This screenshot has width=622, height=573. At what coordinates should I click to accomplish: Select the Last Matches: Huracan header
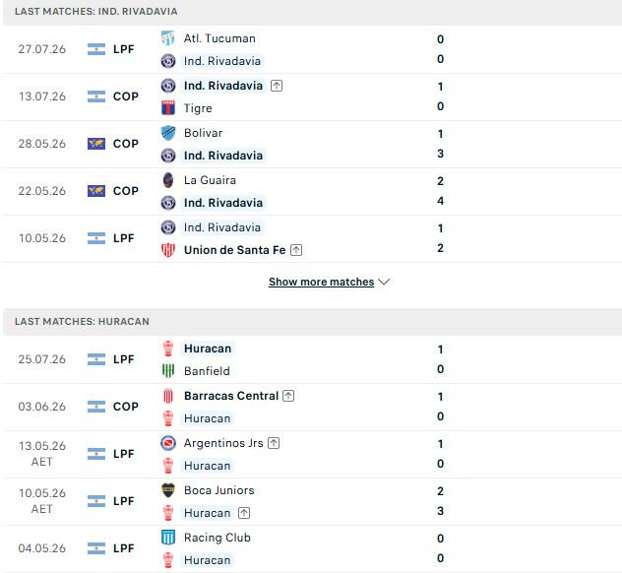[x=313, y=321]
